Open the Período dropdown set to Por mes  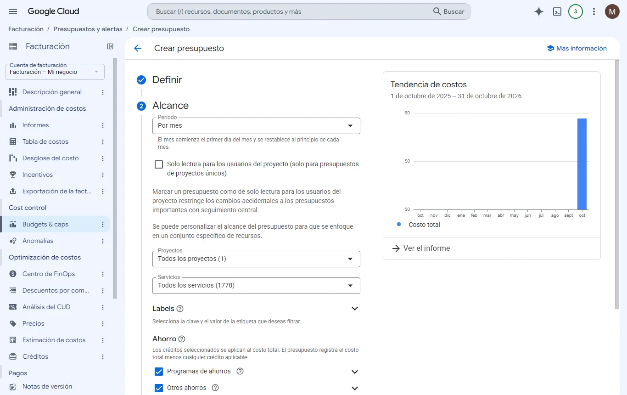tap(256, 125)
